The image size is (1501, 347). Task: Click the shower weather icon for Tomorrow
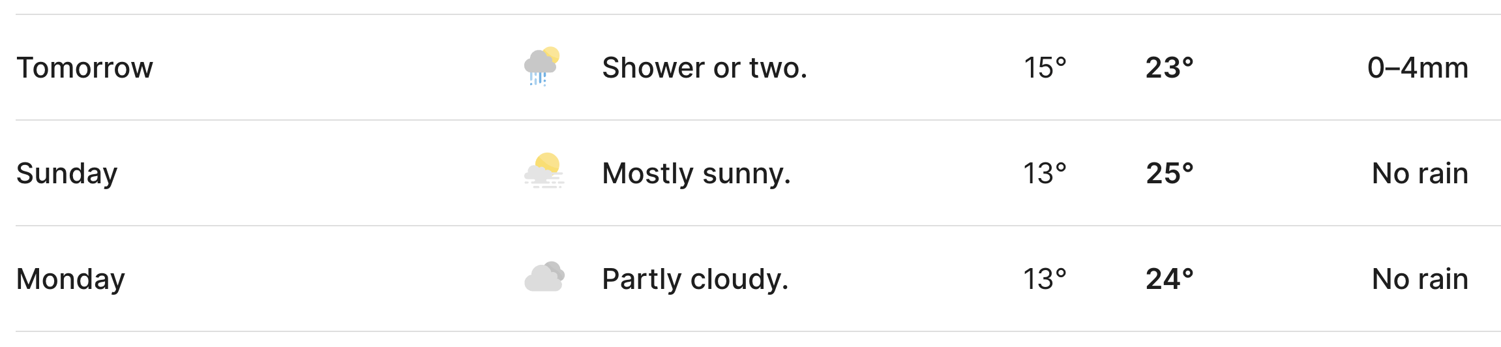coord(542,67)
